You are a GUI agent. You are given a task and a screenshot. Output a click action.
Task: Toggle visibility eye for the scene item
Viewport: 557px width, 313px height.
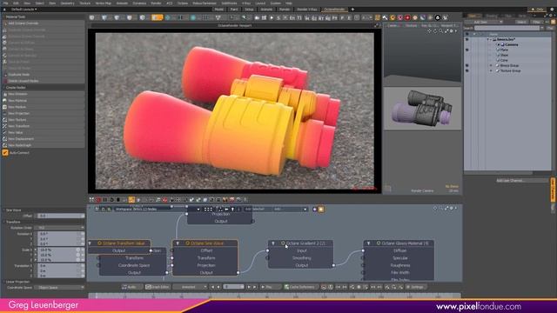click(x=466, y=39)
